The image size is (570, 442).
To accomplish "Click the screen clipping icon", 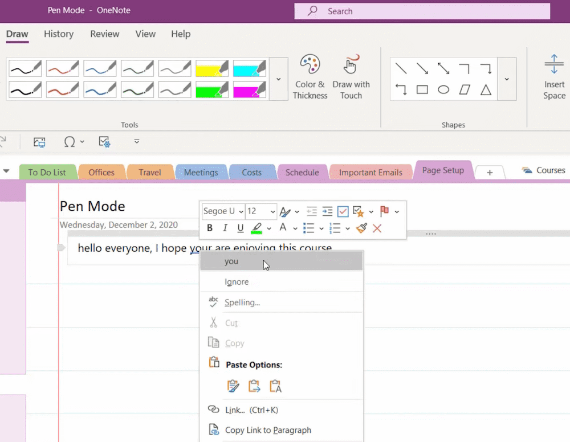I will (x=39, y=142).
